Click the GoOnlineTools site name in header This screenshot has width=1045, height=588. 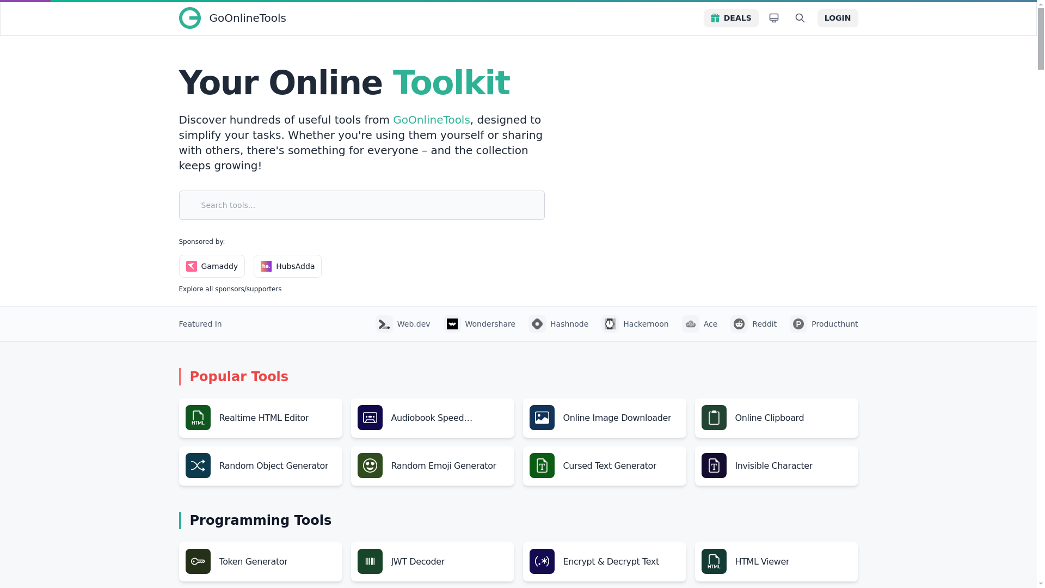pyautogui.click(x=248, y=18)
